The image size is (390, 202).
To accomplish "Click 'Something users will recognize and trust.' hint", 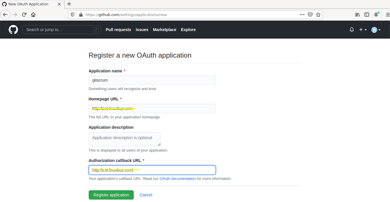I will [123, 89].
